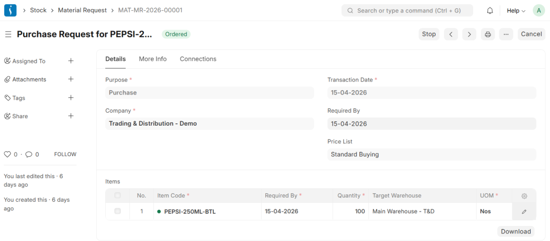Select all items header checkbox
The image size is (550, 241).
click(118, 196)
